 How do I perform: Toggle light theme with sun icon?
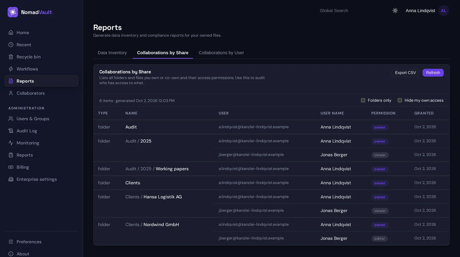(x=395, y=11)
